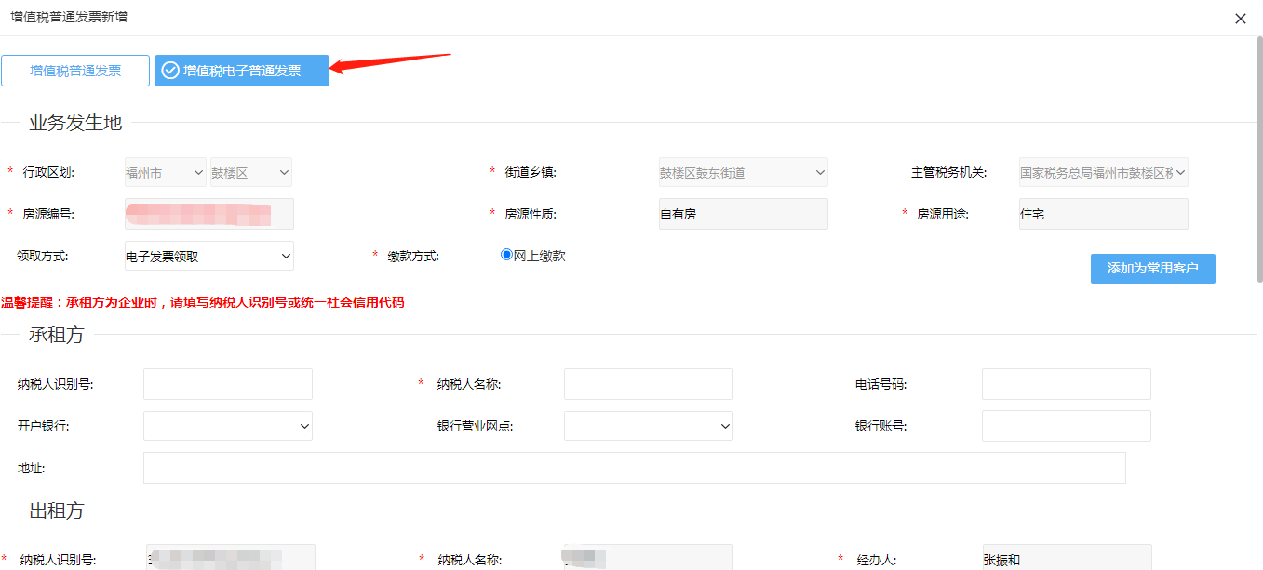Click the checkmark icon on 增值税电子普通发票 tab
Screen dimensions: 1263x570
[169, 70]
